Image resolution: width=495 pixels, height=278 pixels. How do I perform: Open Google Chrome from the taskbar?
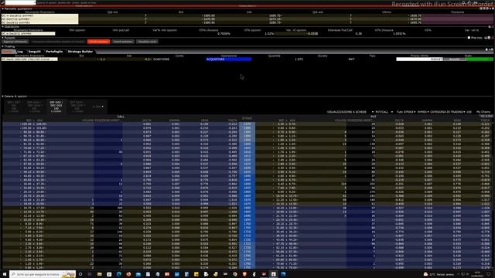[235, 274]
